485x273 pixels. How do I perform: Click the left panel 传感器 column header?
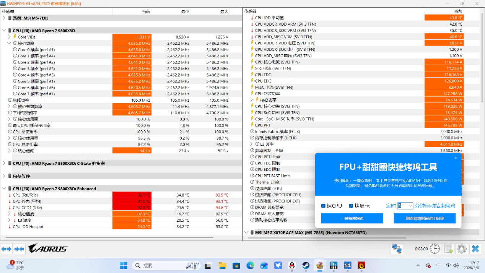[x=57, y=11]
